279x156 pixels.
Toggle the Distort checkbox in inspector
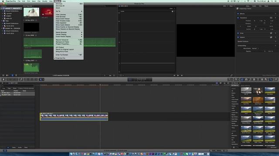coord(238,37)
